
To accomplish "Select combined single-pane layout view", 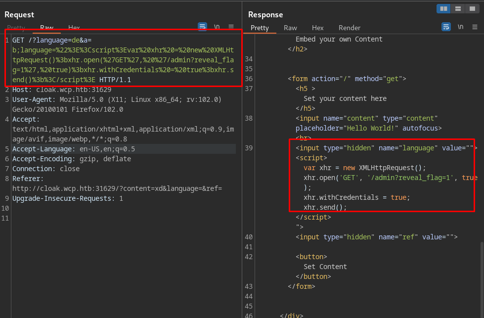I will 472,8.
